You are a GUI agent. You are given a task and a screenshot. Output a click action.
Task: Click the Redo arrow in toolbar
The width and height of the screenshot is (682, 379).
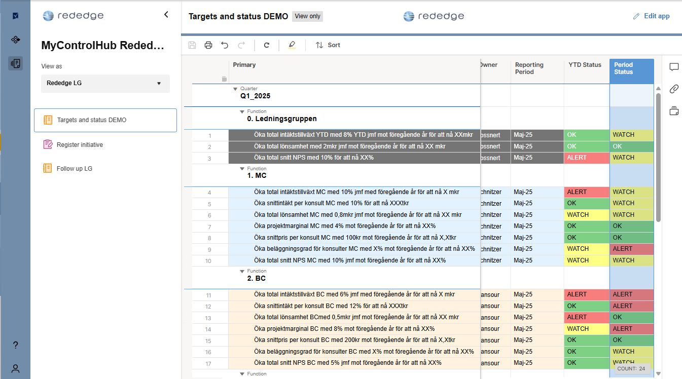pyautogui.click(x=241, y=45)
